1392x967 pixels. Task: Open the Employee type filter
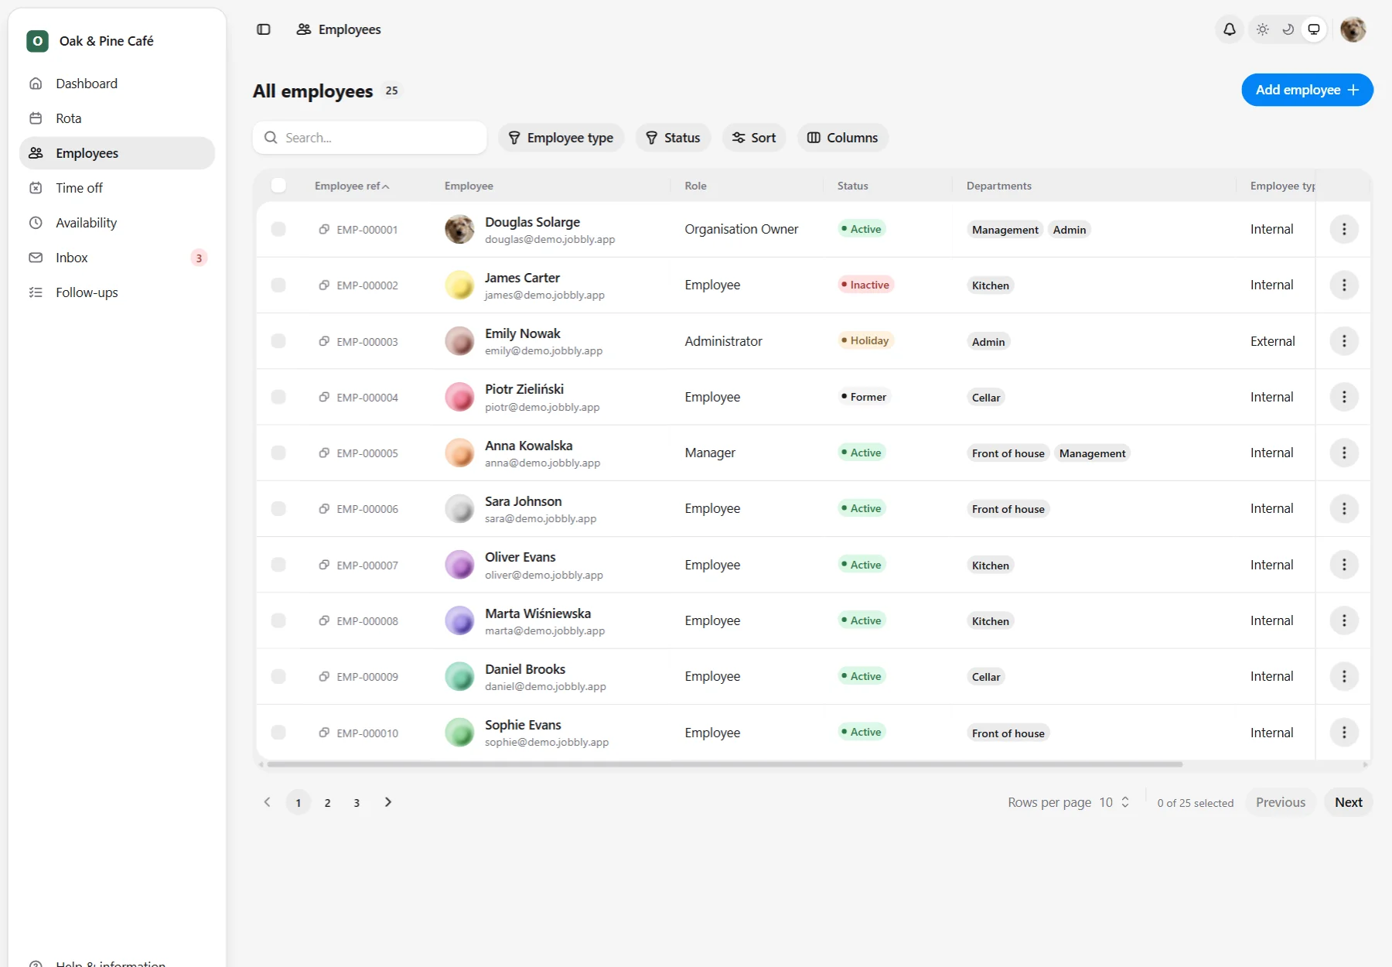[561, 138]
